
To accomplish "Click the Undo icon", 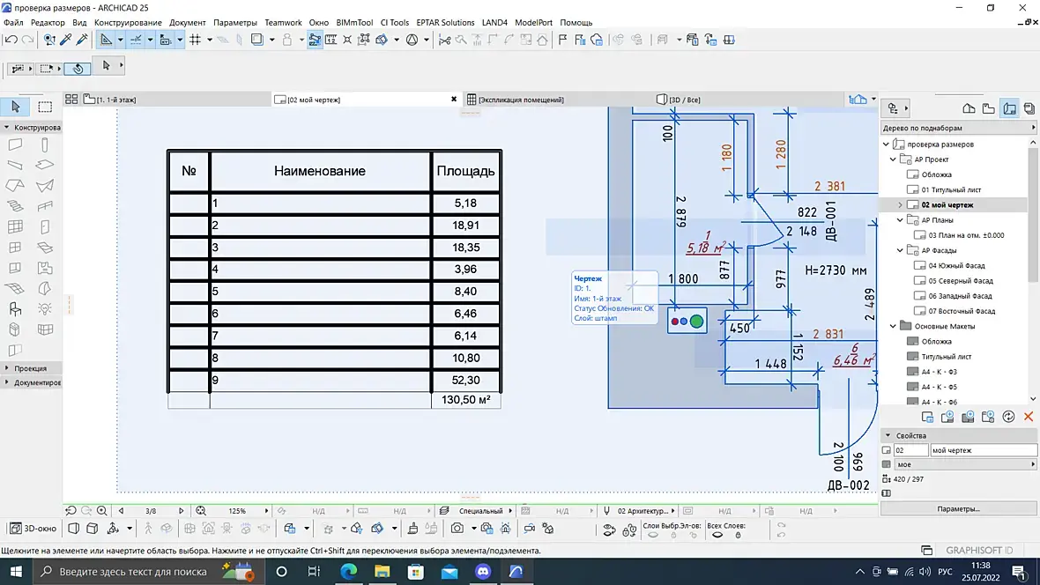I will coord(11,40).
